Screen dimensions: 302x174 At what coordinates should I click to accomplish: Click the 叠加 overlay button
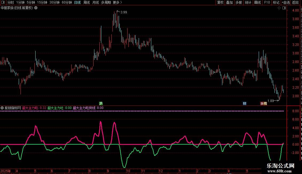[229, 2]
